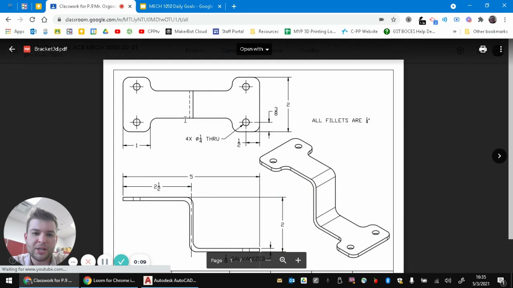
Task: Open the CPPtv bookmark
Action: click(x=149, y=31)
